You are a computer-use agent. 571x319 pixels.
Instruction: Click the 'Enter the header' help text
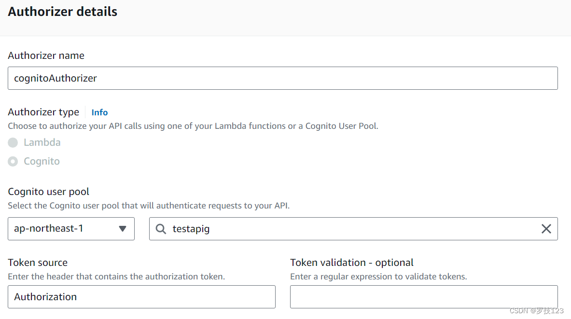click(x=116, y=277)
